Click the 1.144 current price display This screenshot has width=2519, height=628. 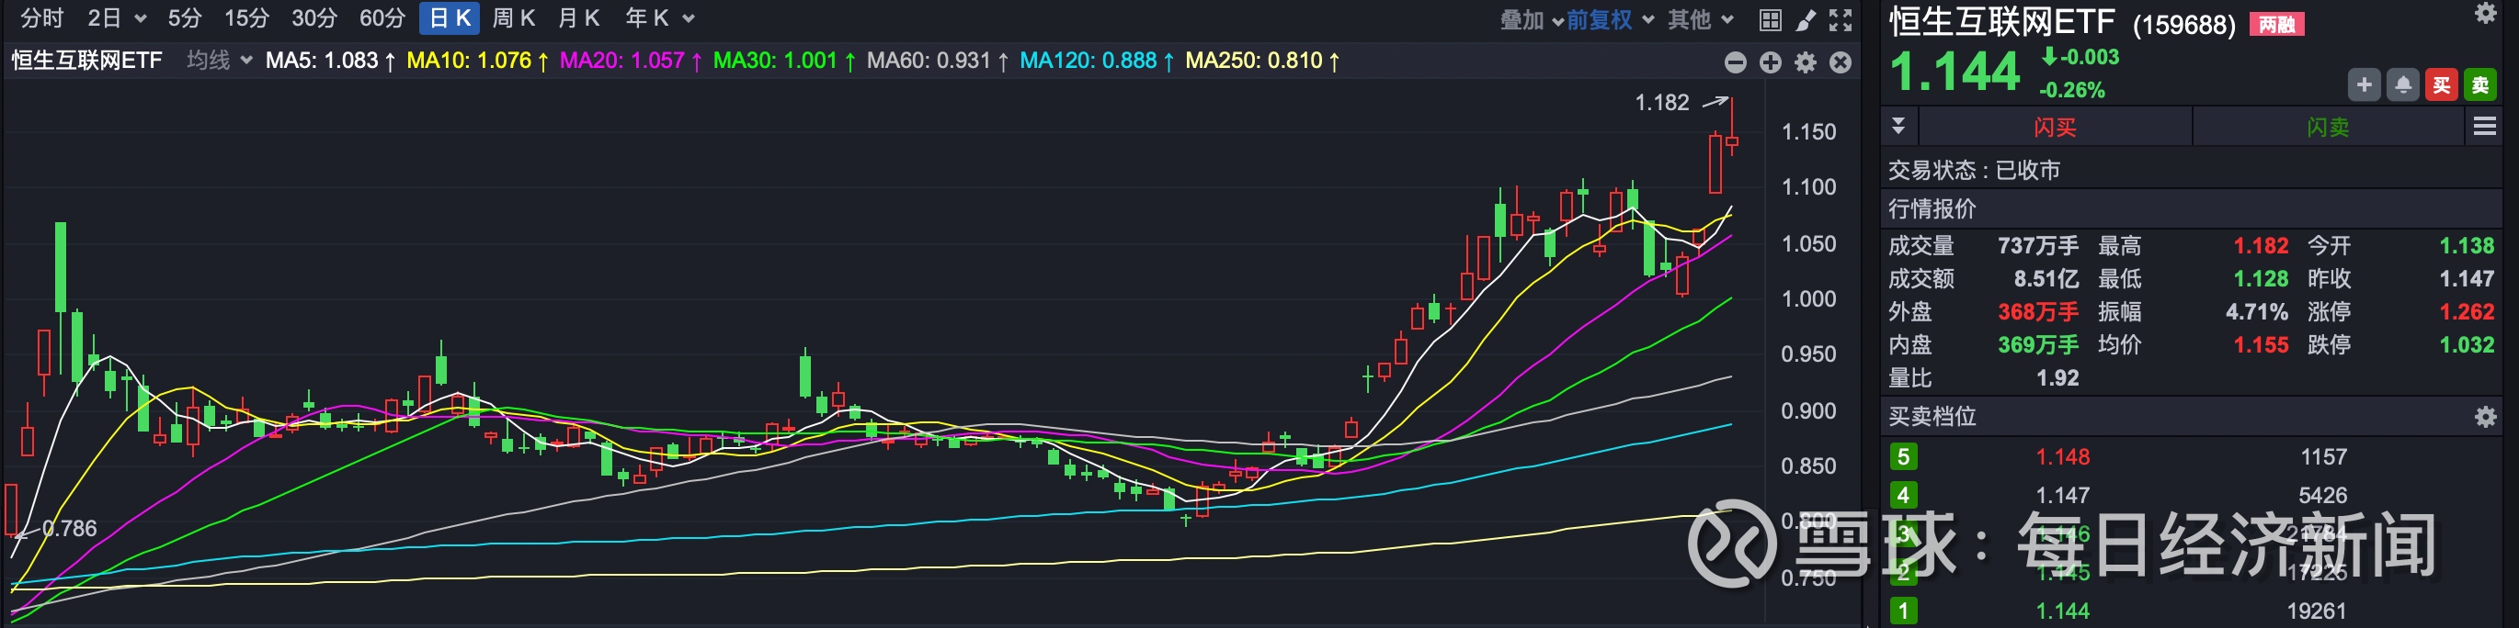[x=1954, y=73]
